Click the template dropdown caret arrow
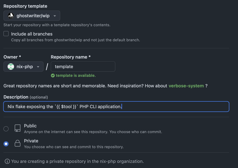 tap(55, 16)
